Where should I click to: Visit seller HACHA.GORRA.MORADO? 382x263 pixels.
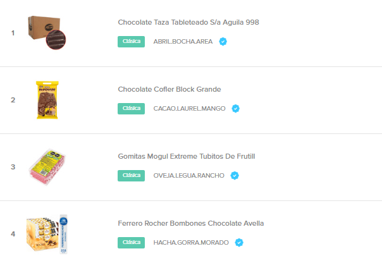(191, 242)
